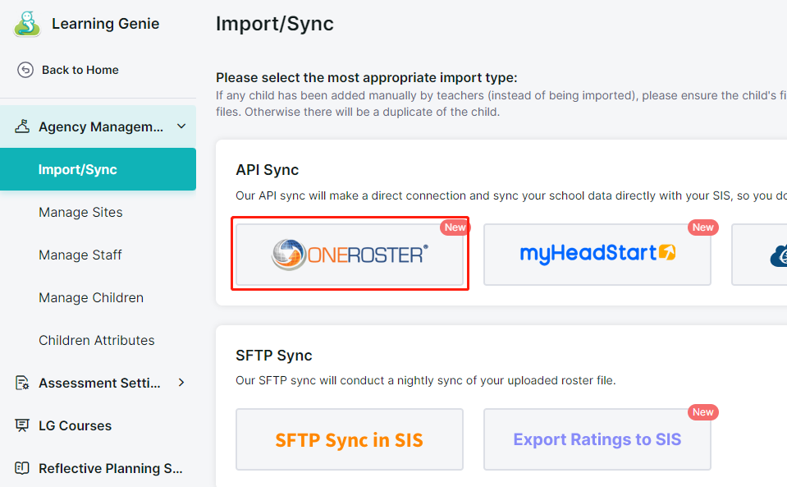Go to Manage Sites
Image resolution: width=787 pixels, height=487 pixels.
(x=80, y=212)
